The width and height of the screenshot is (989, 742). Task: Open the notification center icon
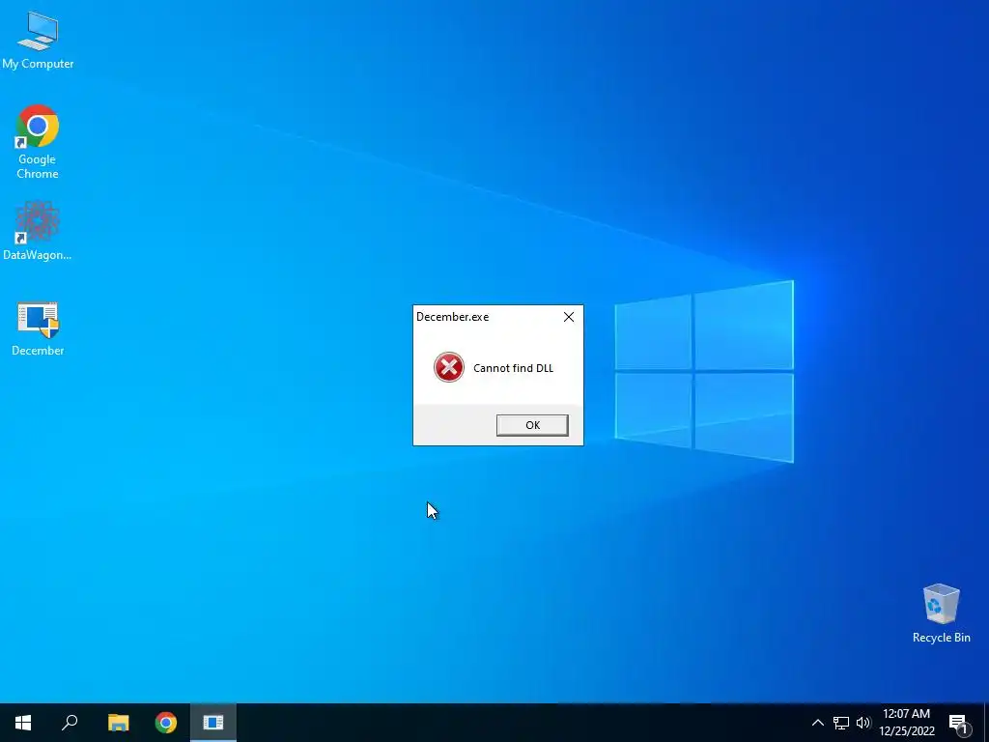[958, 723]
